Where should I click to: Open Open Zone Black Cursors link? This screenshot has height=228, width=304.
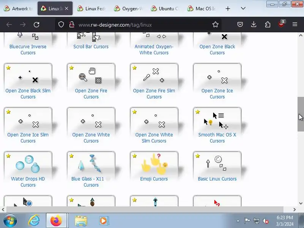coord(217,50)
